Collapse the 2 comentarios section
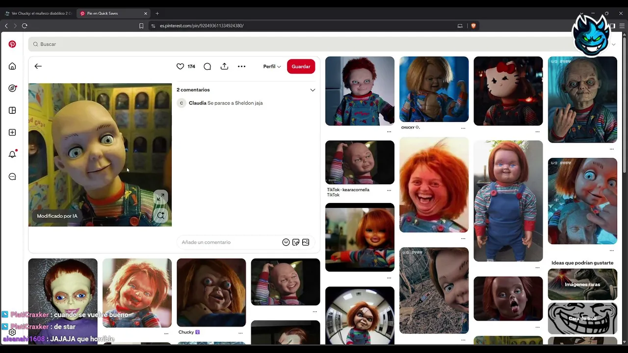 coord(313,90)
